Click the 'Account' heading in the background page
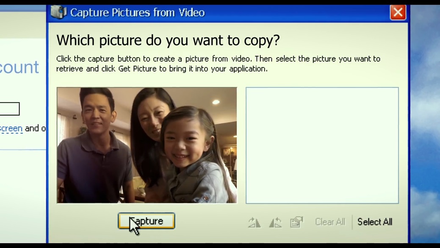The width and height of the screenshot is (440, 248). coord(19,67)
